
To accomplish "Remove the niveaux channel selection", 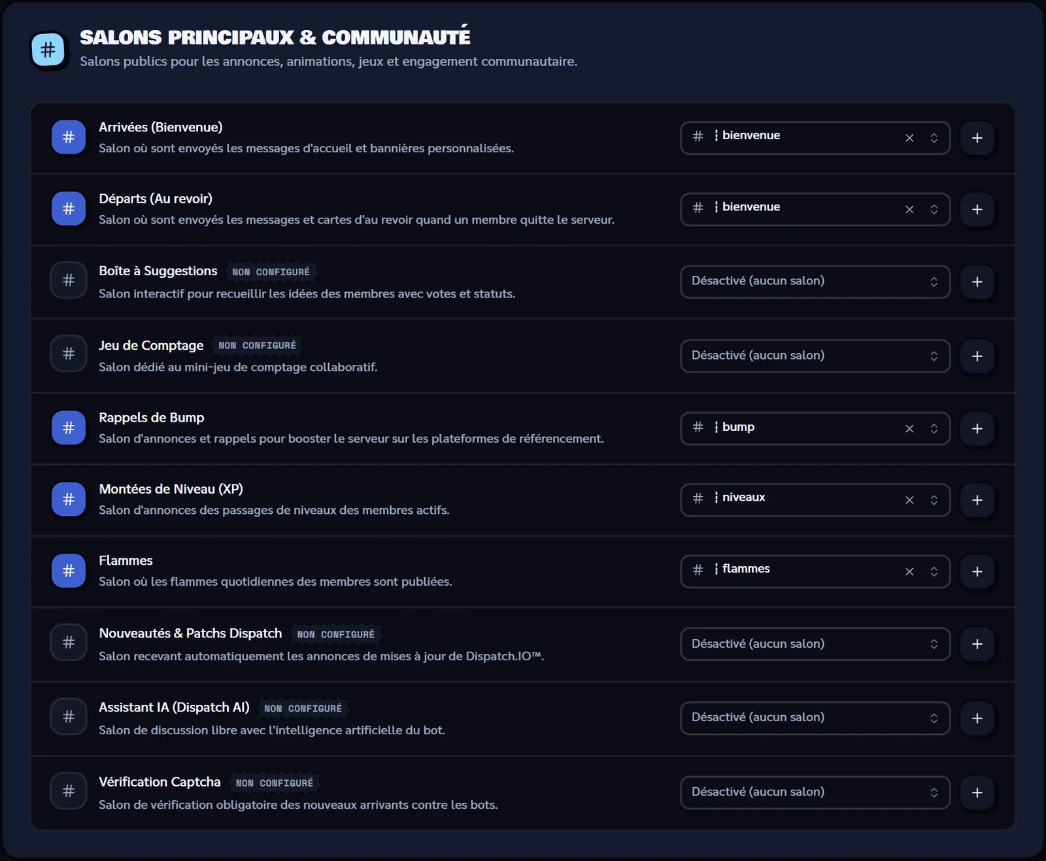I will point(909,500).
